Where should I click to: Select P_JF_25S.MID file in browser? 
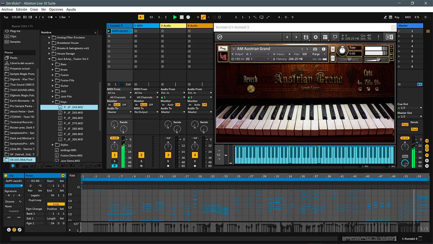click(73, 112)
